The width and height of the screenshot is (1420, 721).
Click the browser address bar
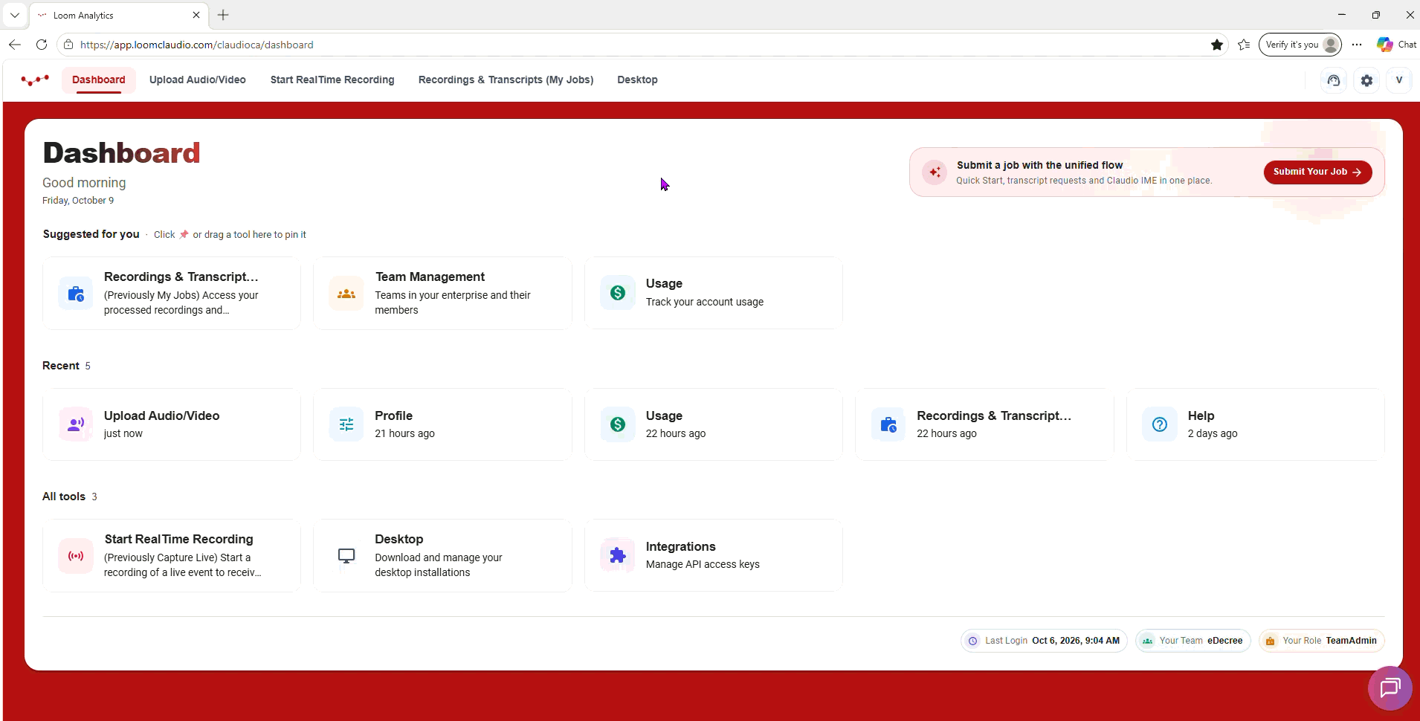coord(639,45)
